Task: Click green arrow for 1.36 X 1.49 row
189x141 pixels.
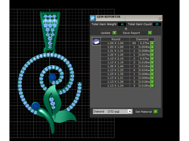Action: point(152,66)
